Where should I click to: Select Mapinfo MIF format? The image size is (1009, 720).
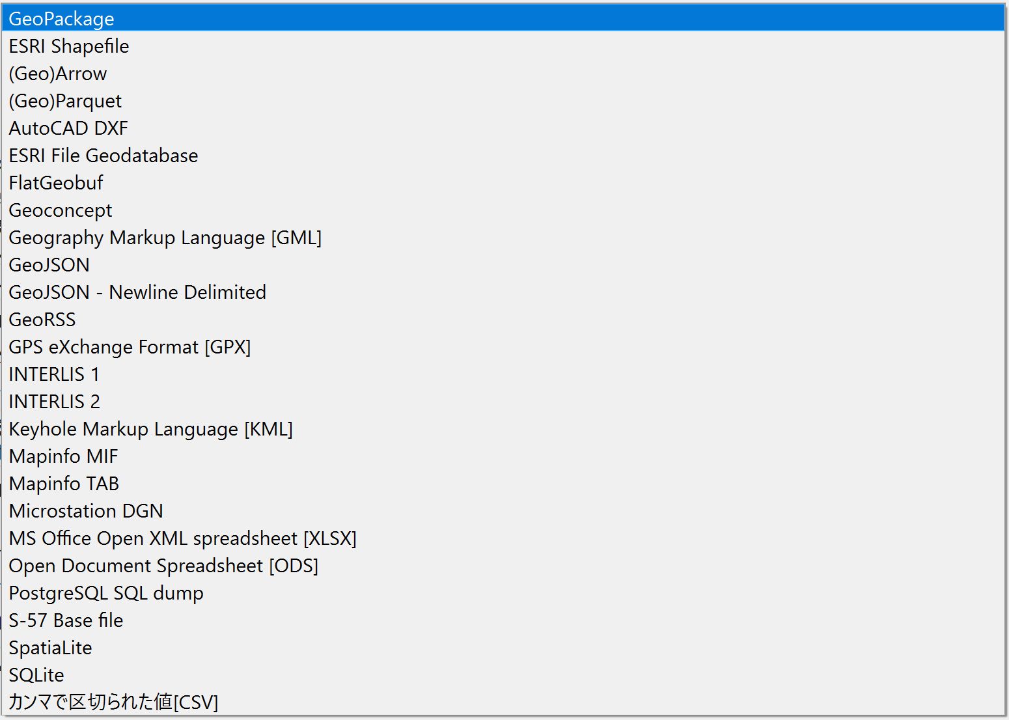coord(503,456)
